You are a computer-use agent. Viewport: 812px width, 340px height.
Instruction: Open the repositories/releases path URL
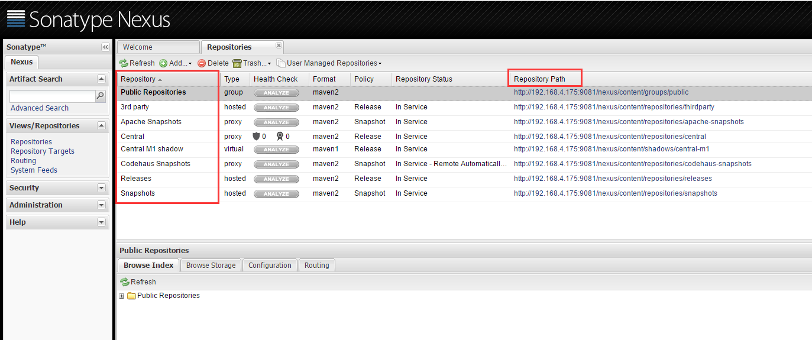point(613,179)
